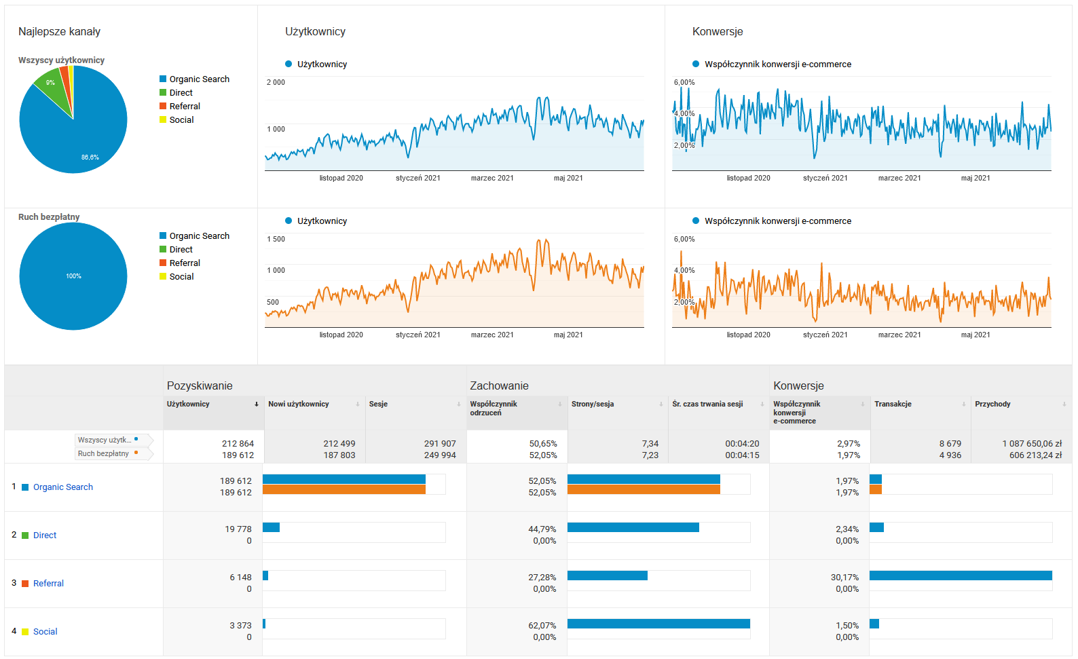Viewport: 1078px width, 659px height.
Task: Open Direct channel link in table
Action: click(45, 535)
